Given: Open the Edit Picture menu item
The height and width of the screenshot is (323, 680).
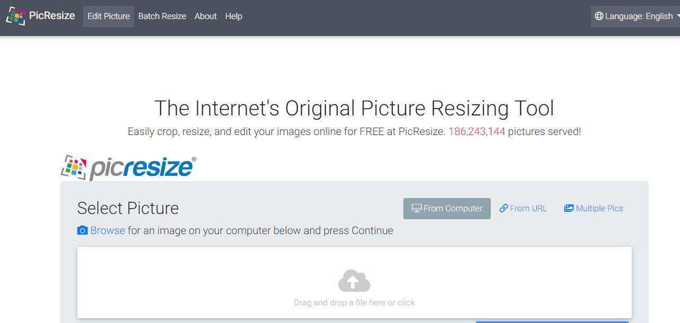Looking at the screenshot, I should tap(109, 16).
